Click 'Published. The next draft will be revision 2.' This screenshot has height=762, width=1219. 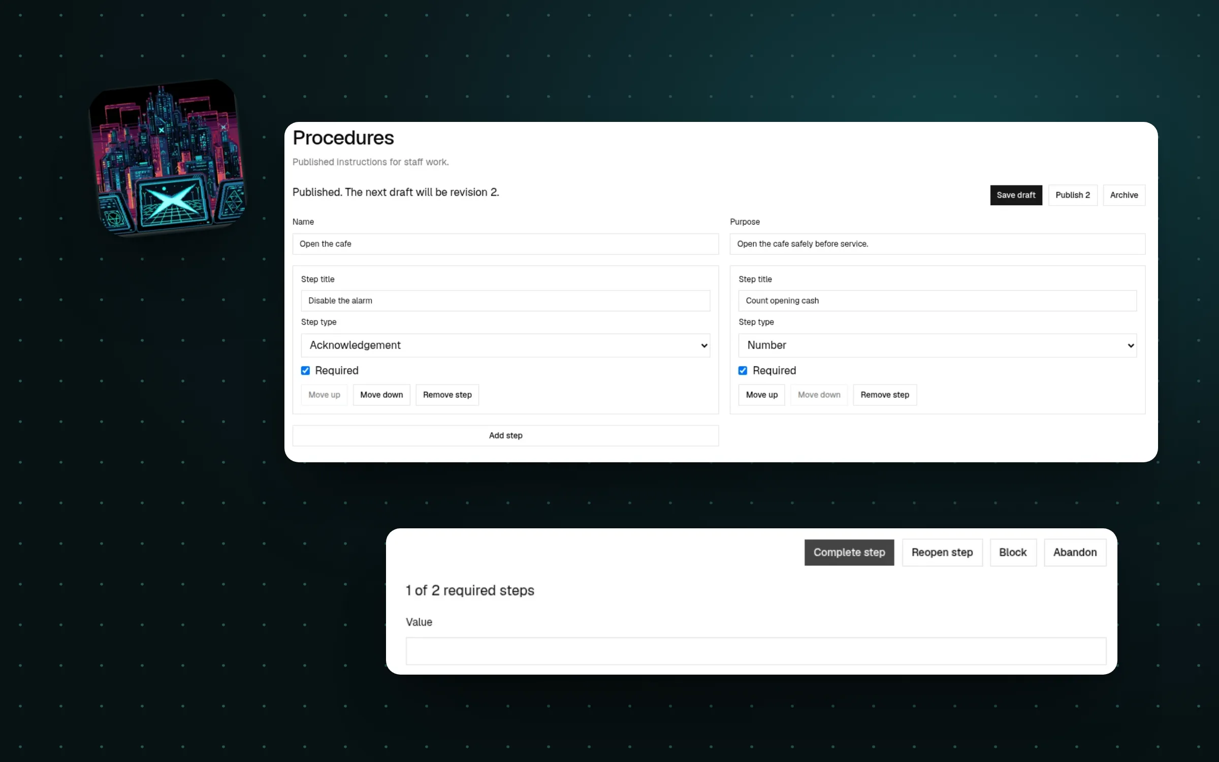point(396,192)
